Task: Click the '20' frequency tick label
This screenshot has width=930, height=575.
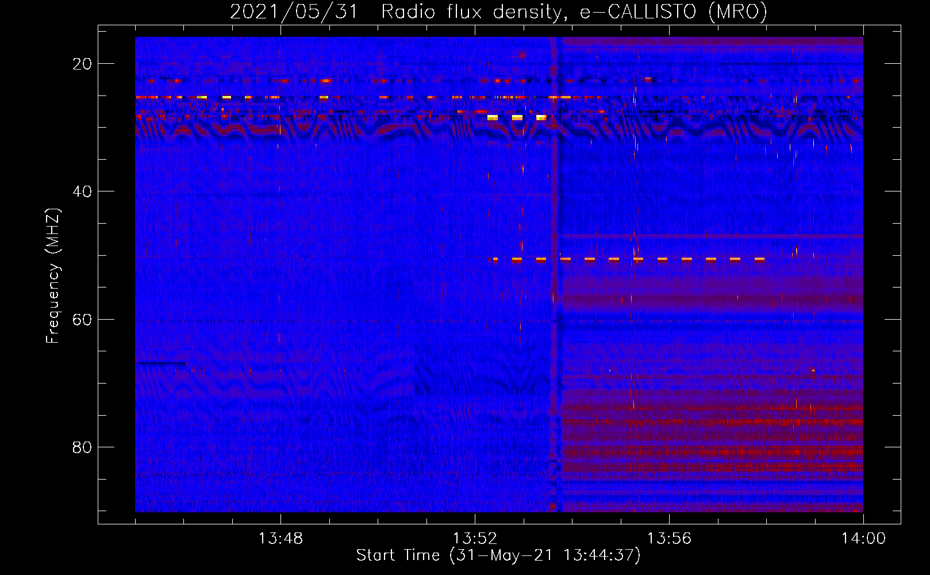Action: [x=82, y=64]
